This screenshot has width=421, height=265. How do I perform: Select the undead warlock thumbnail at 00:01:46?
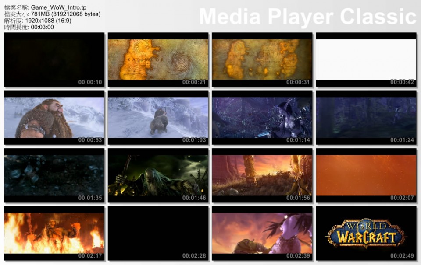158,175
